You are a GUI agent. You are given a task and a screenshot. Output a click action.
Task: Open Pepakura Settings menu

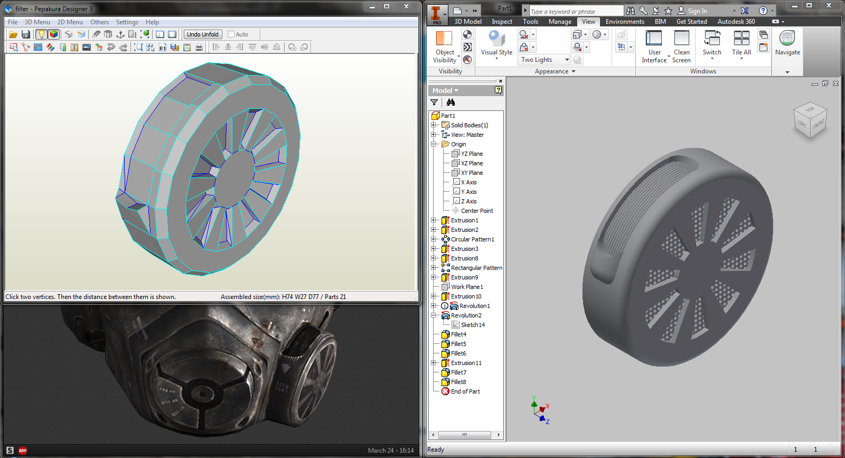(x=127, y=22)
